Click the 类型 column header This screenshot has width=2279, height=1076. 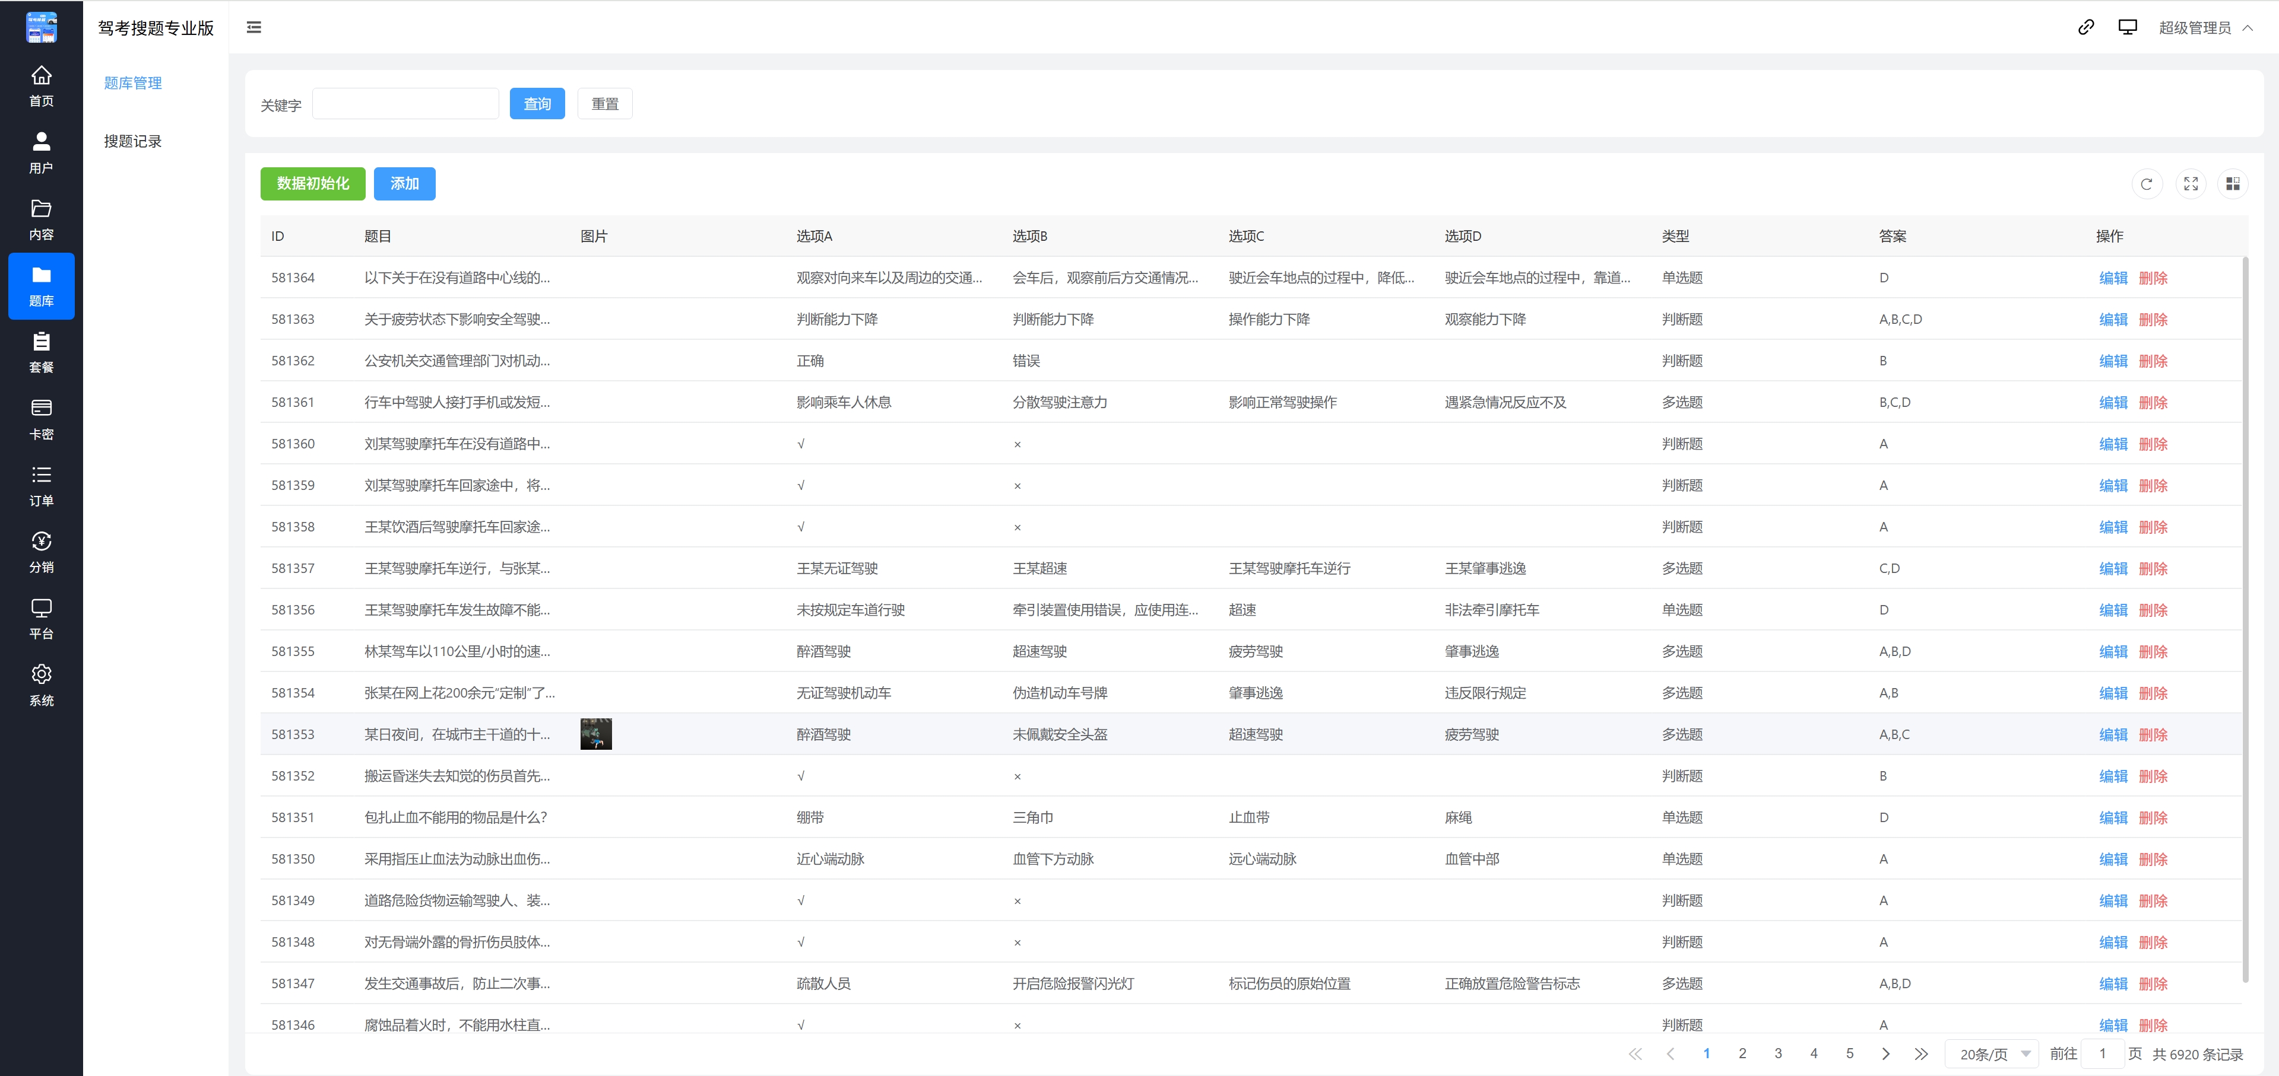point(1675,236)
